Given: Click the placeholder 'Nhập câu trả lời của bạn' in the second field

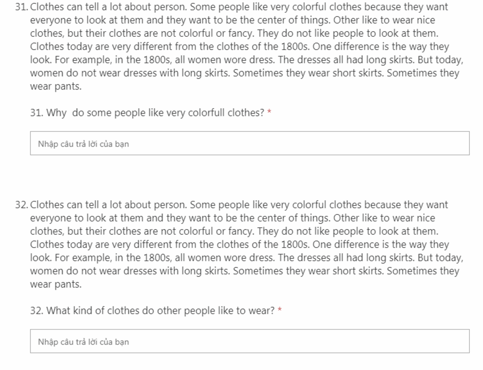Looking at the screenshot, I should click(x=83, y=342).
